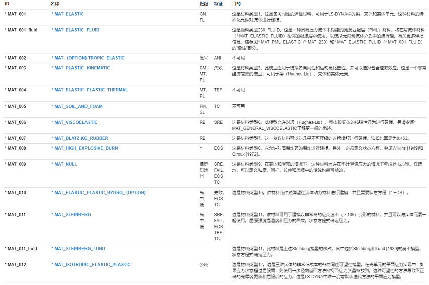The height and width of the screenshot is (285, 429).
Task: Open the *MAT_PLASTIC_KINEMATIC link
Action: pos(80,68)
